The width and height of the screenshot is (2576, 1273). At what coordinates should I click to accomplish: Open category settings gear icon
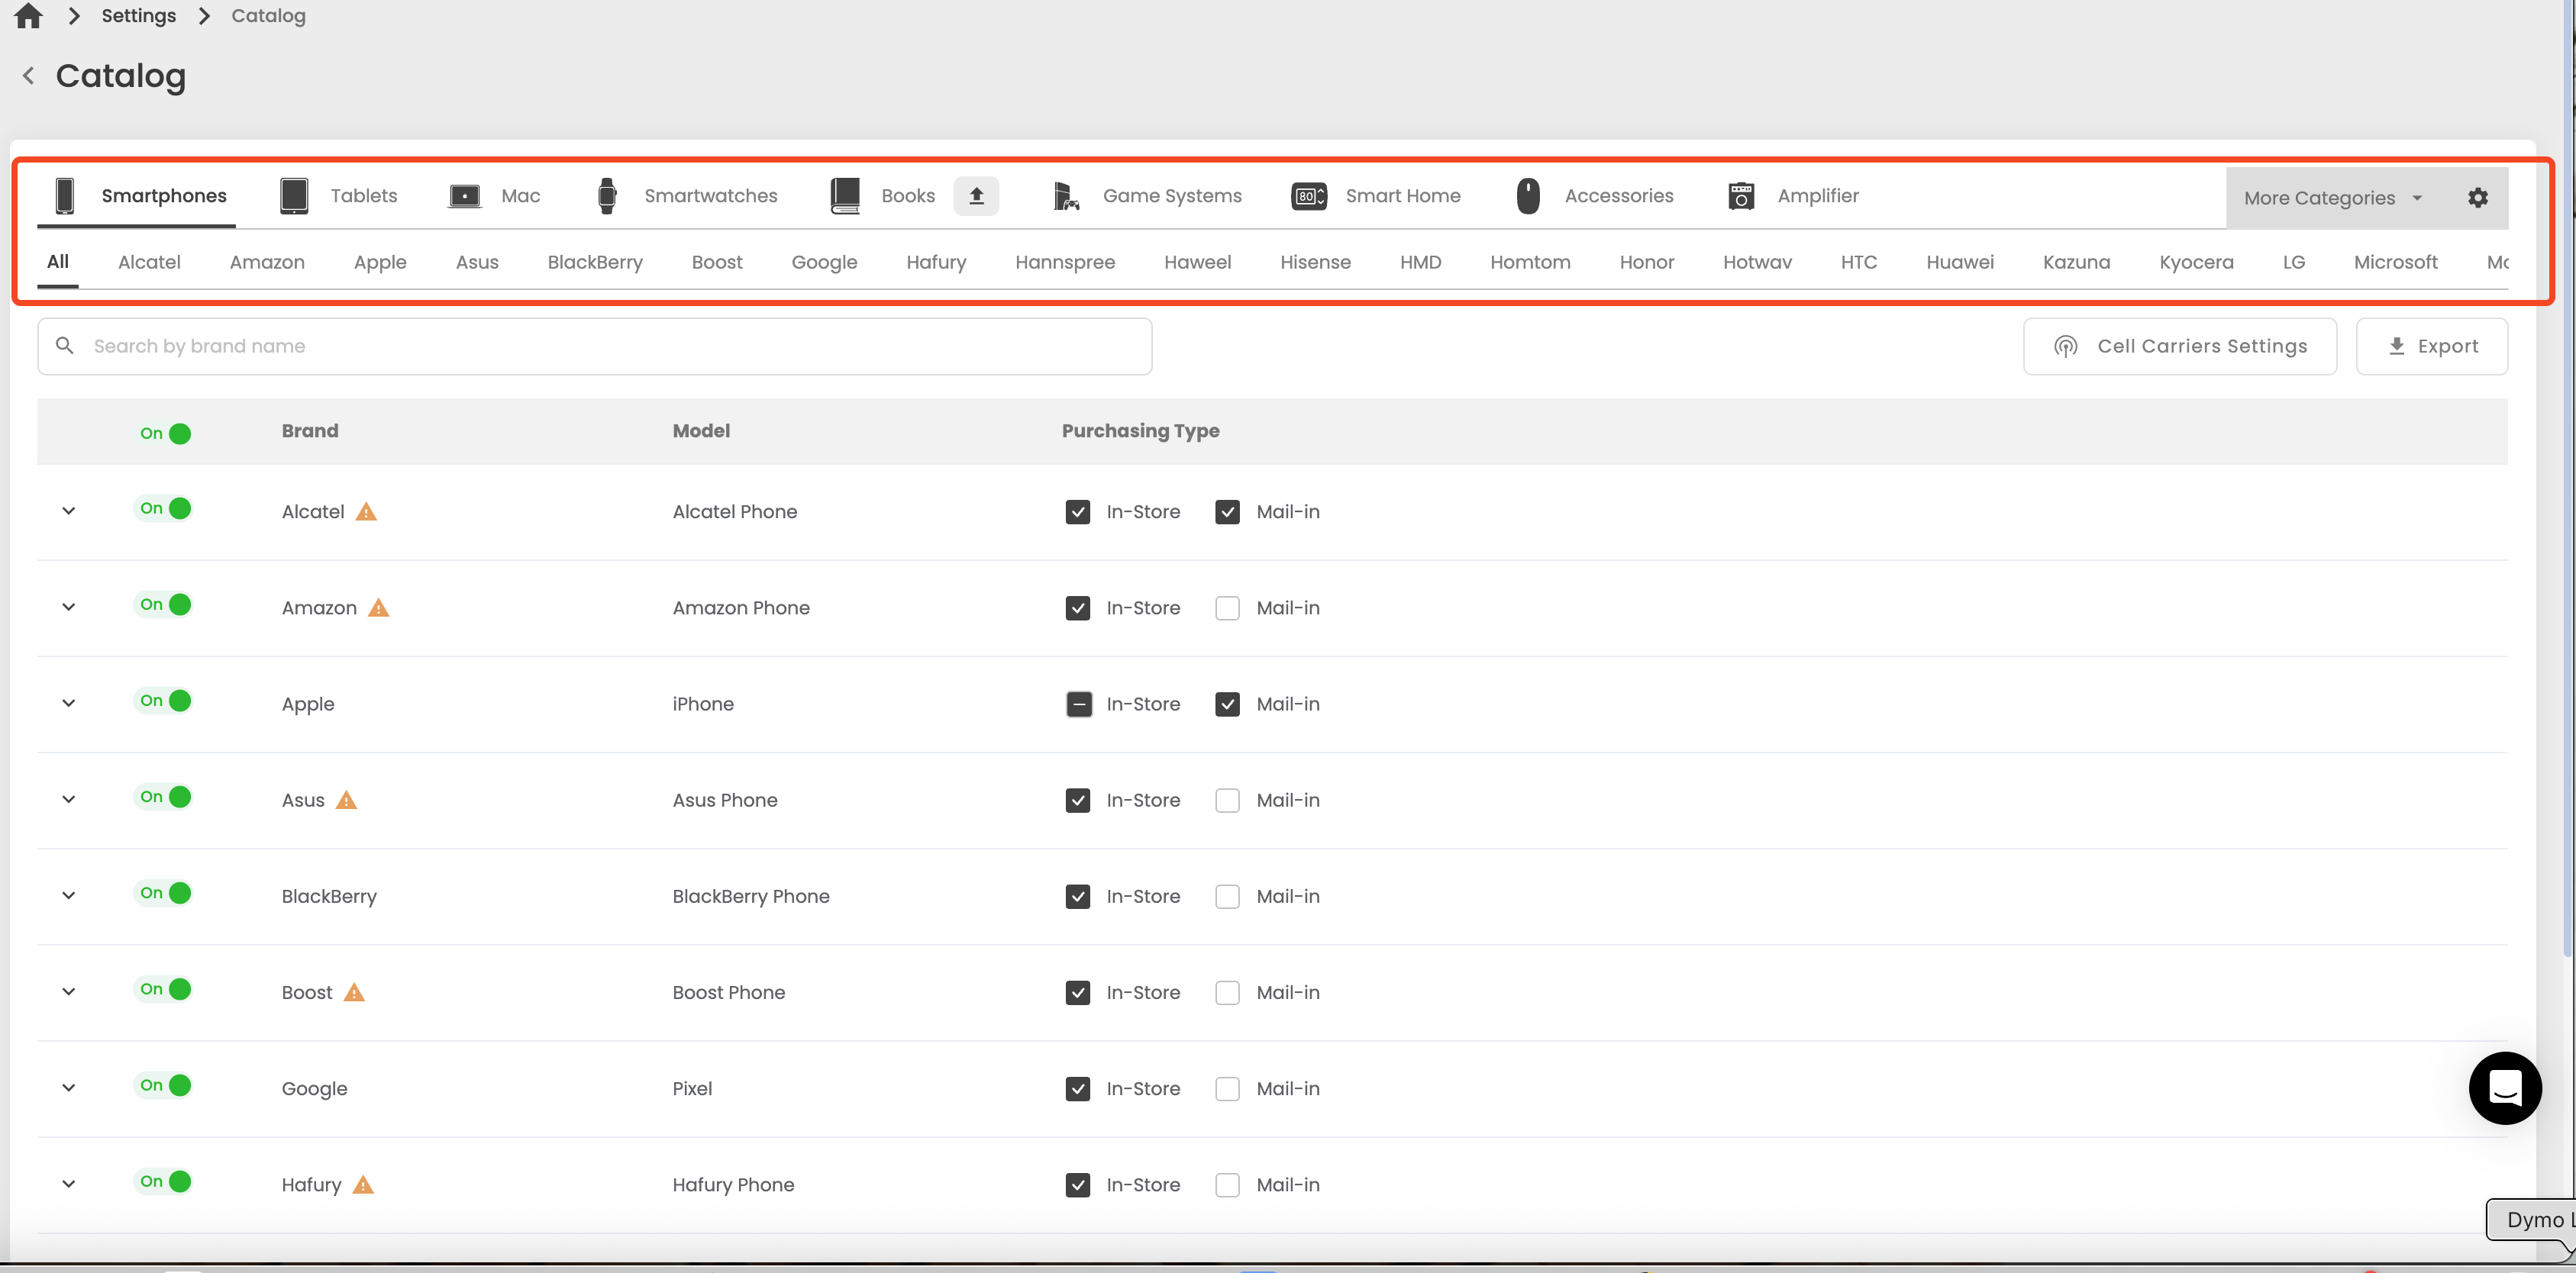click(2477, 198)
